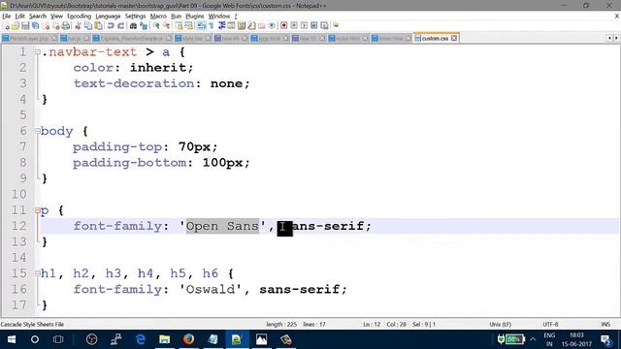Viewport: 621px width, 349px height.
Task: Open the Settings menu
Action: pyautogui.click(x=135, y=16)
